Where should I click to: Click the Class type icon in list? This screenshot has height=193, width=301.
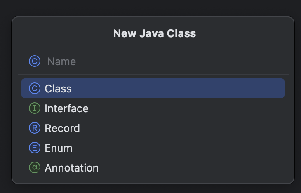(35, 88)
